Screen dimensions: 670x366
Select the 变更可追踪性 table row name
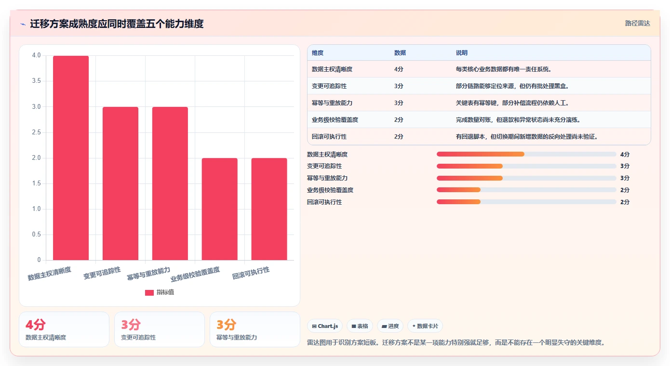[329, 86]
